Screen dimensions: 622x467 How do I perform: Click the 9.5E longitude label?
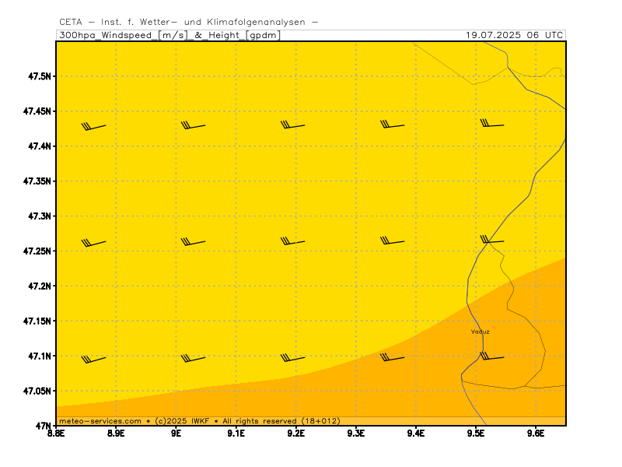coord(476,433)
